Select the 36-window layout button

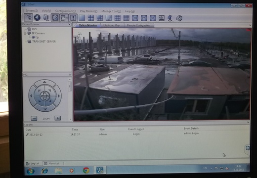(153, 18)
